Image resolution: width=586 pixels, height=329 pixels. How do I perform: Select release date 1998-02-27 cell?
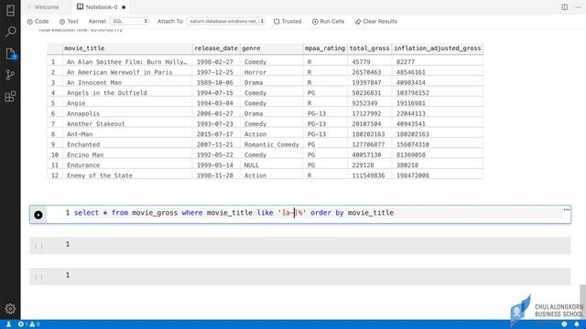pyautogui.click(x=216, y=62)
